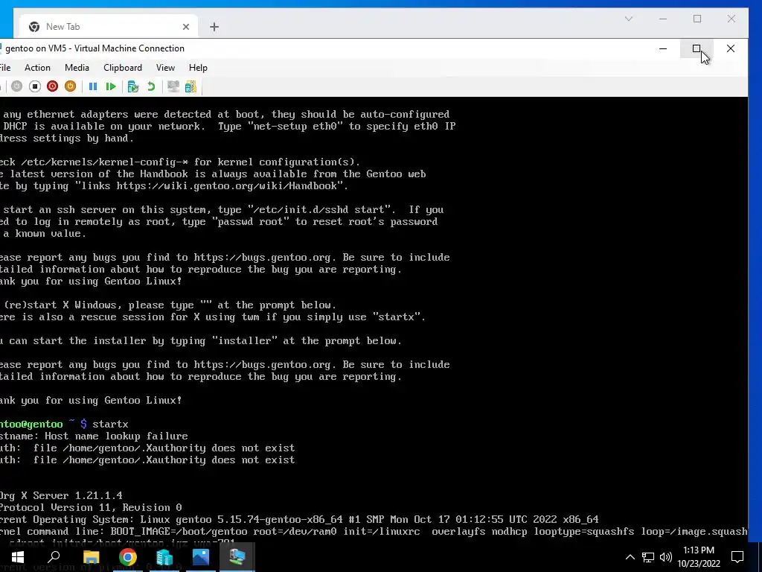This screenshot has height=572, width=762.
Task: Open the Action Center notifications icon
Action: pos(737,557)
